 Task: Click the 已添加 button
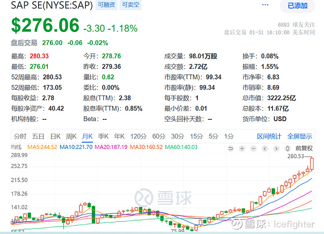pyautogui.click(x=297, y=6)
